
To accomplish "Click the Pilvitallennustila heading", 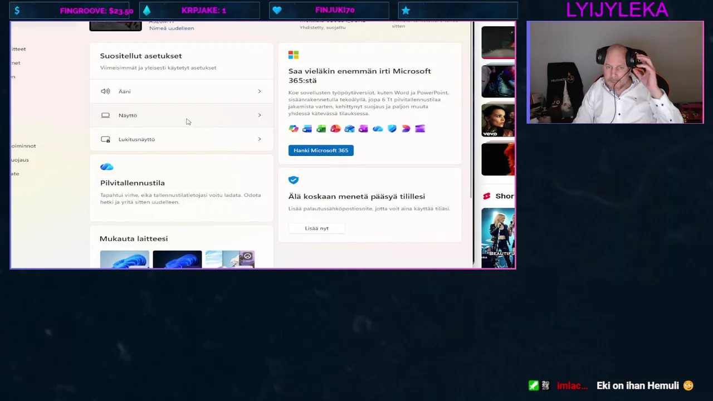I will click(133, 183).
